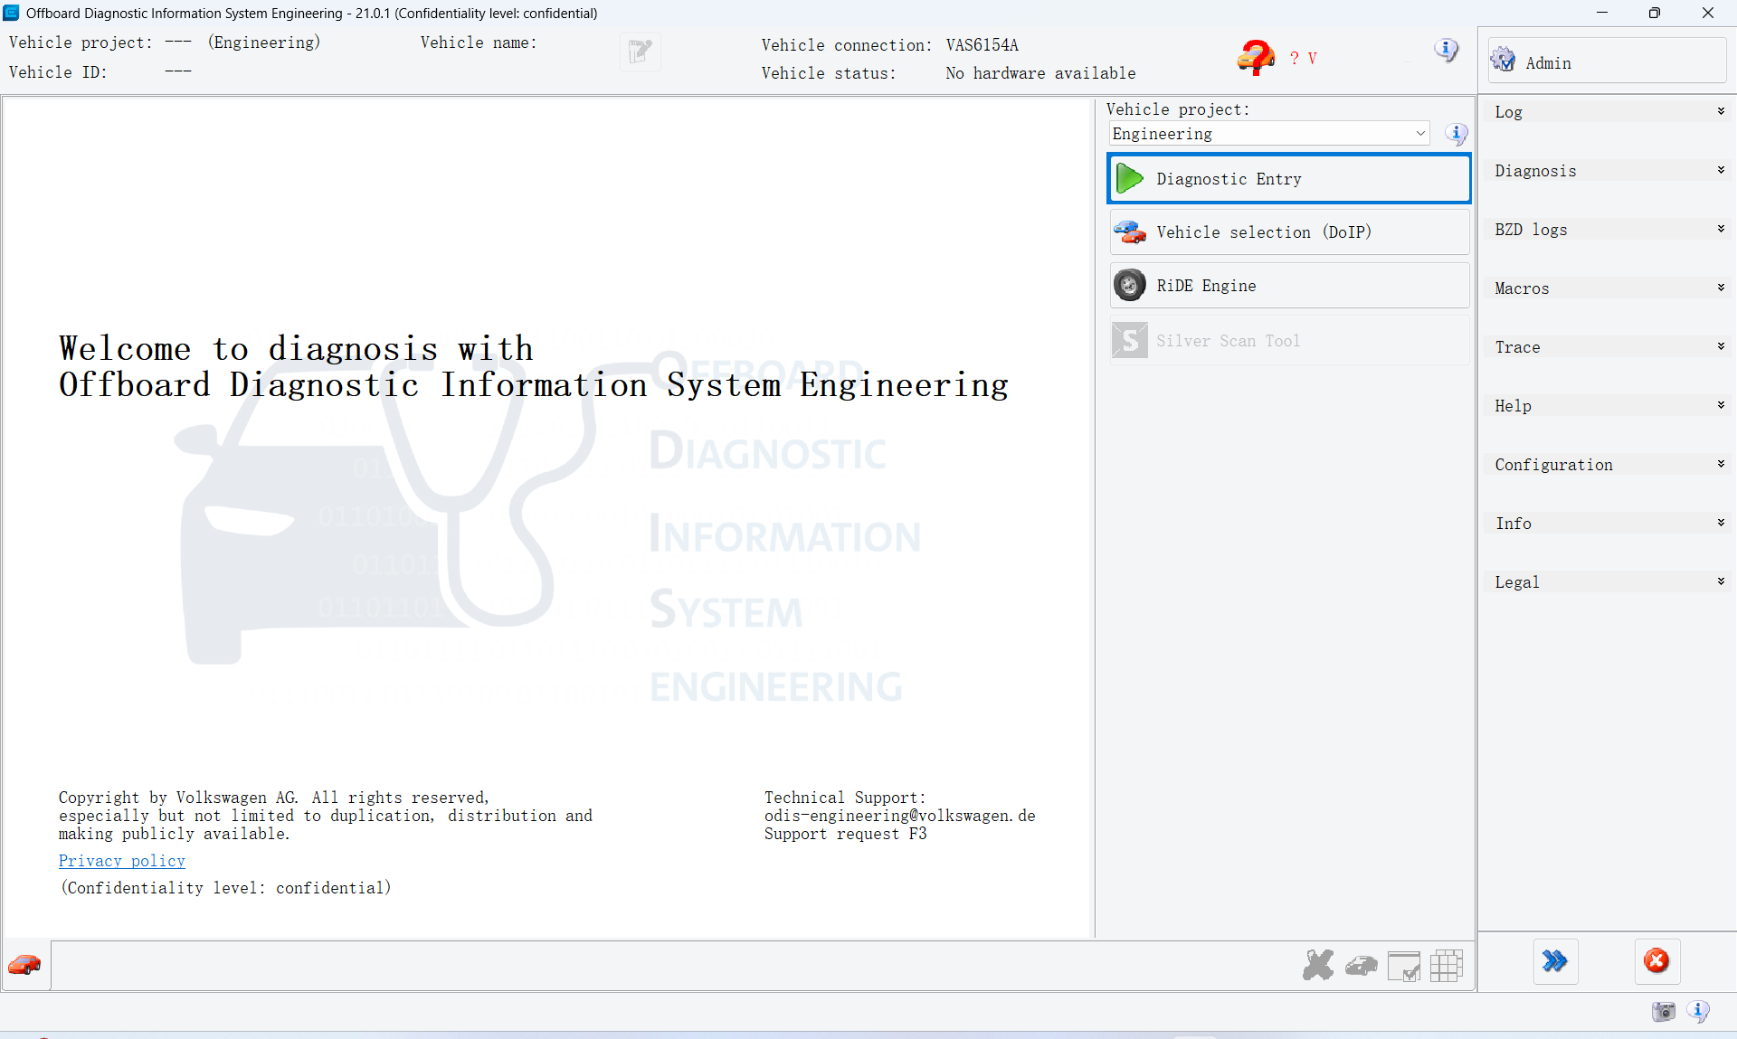The height and width of the screenshot is (1039, 1737).
Task: Click the RiDE Engine wheel icon
Action: (1129, 286)
